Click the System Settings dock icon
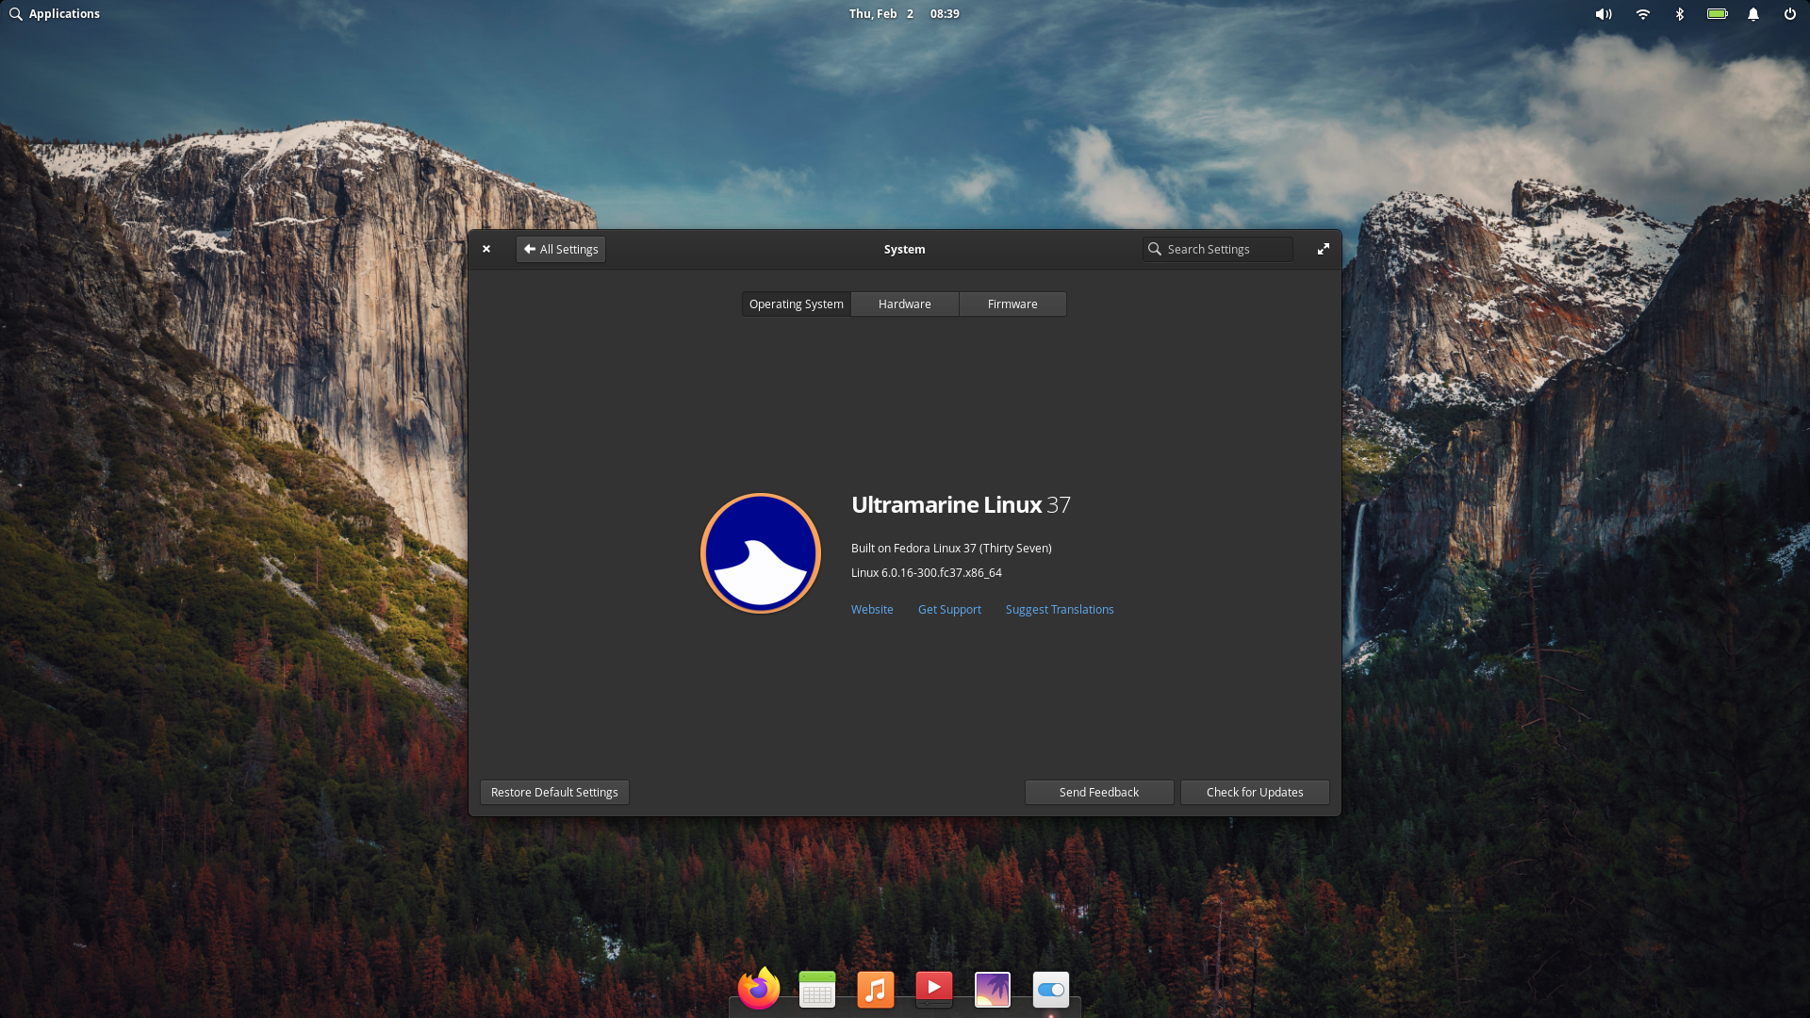Screen dimensions: 1810x1018 pos(1051,989)
